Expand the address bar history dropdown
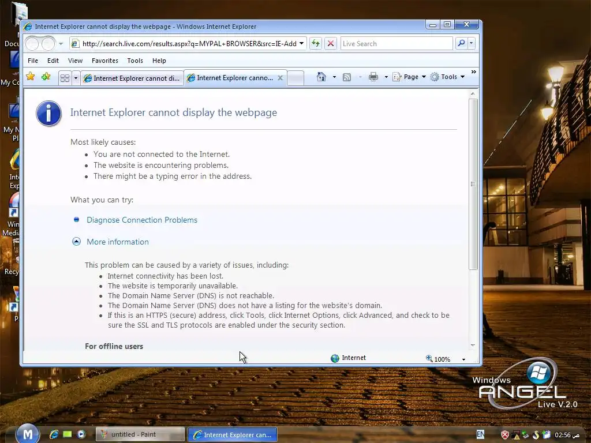Image resolution: width=591 pixels, height=443 pixels. coord(301,44)
